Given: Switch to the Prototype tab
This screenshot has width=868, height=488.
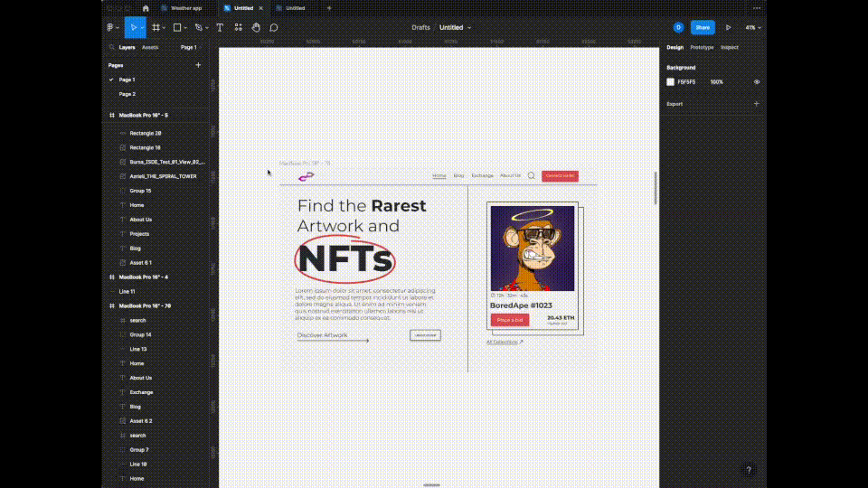Looking at the screenshot, I should point(702,47).
